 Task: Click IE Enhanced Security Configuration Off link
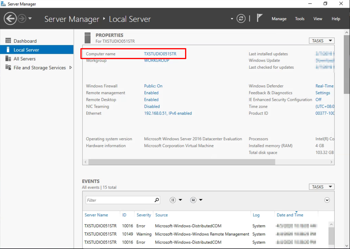pyautogui.click(x=318, y=100)
